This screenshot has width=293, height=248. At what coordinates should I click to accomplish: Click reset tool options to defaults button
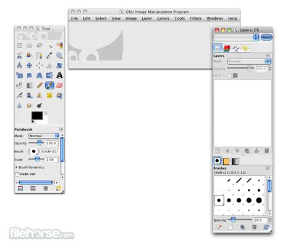(x=59, y=188)
